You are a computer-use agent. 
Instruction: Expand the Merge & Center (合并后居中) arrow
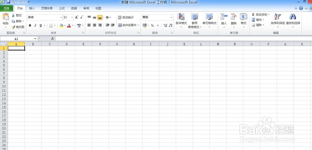pos(138,25)
